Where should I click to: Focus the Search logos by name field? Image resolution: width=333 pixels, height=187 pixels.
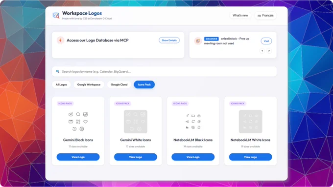coord(164,72)
